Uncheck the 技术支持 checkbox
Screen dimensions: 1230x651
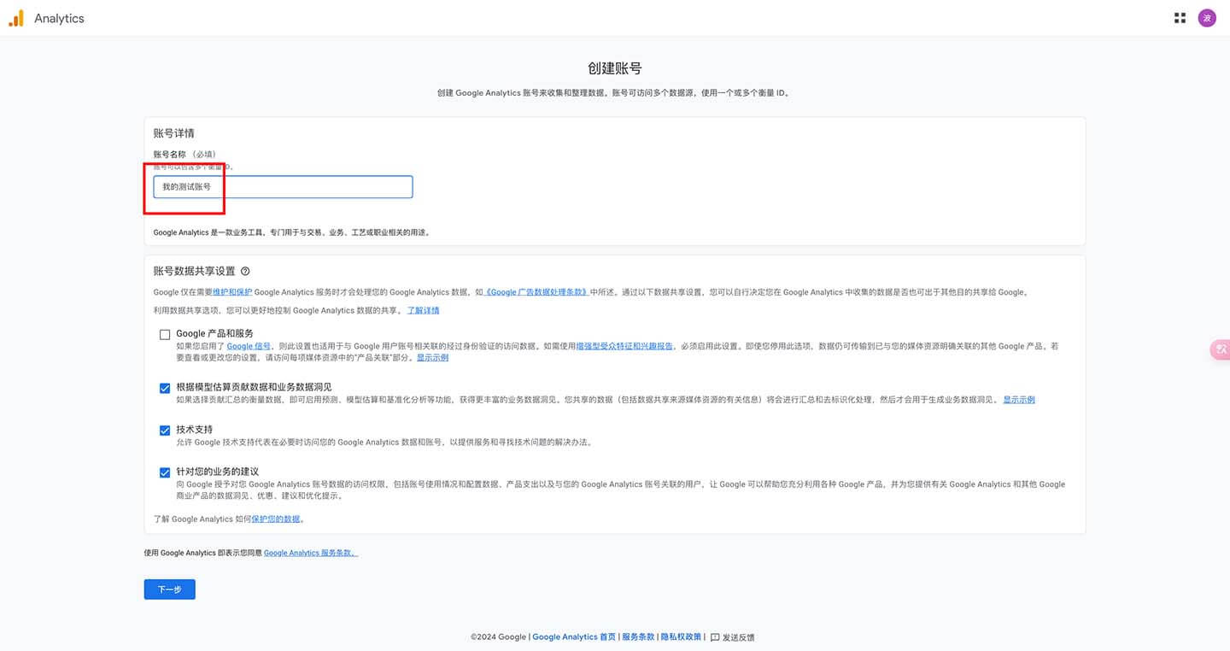click(x=165, y=431)
